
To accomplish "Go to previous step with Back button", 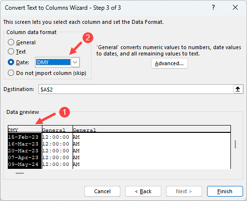I will pos(143,191).
